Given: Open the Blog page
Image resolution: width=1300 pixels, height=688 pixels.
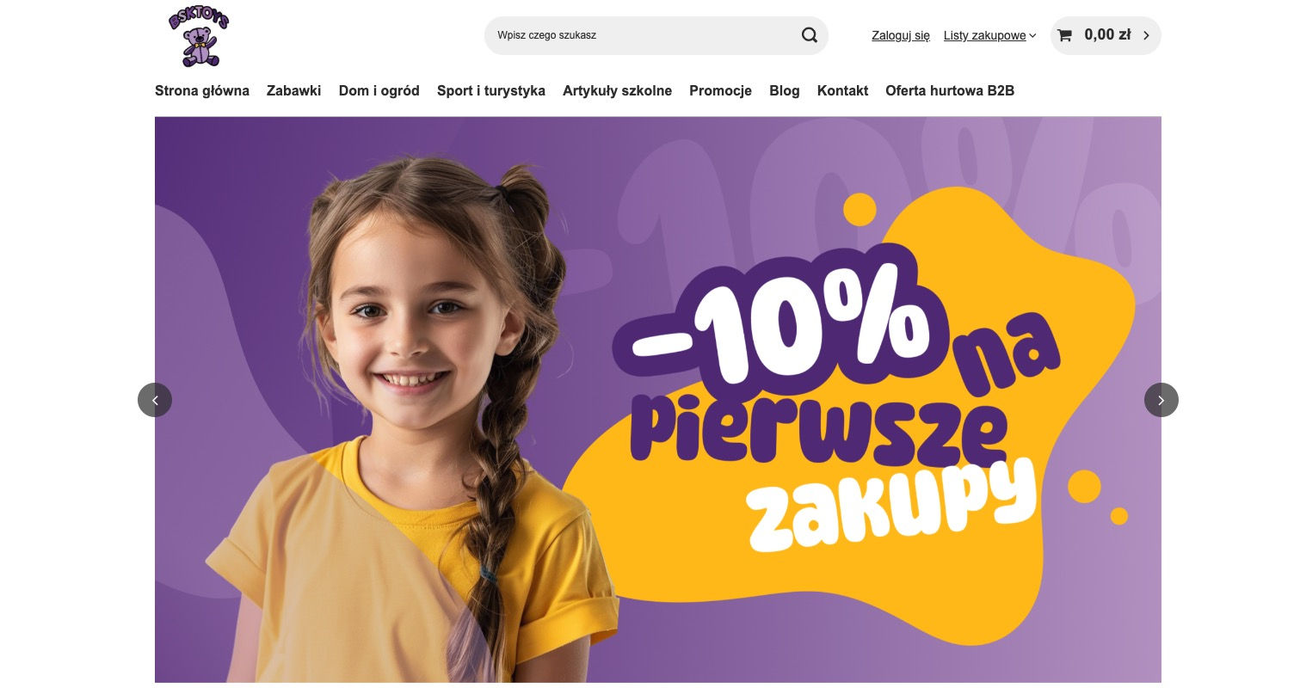Looking at the screenshot, I should pyautogui.click(x=784, y=90).
